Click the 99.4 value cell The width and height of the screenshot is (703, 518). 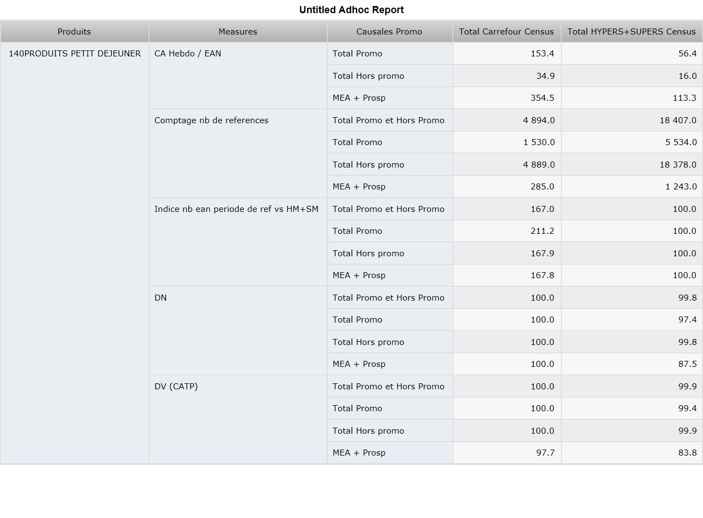[632, 408]
